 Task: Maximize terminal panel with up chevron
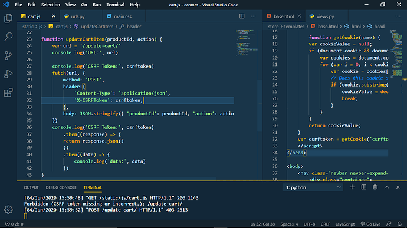[x=386, y=187]
